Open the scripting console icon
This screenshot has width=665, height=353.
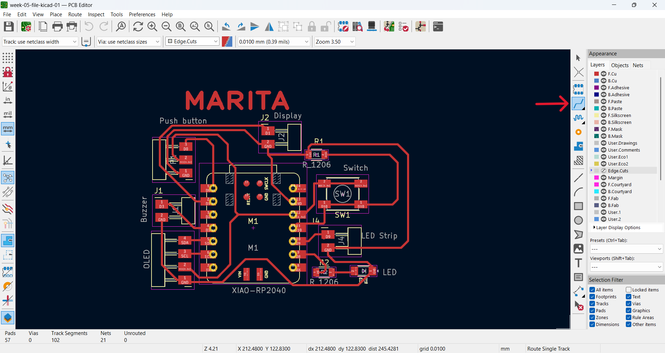point(438,27)
